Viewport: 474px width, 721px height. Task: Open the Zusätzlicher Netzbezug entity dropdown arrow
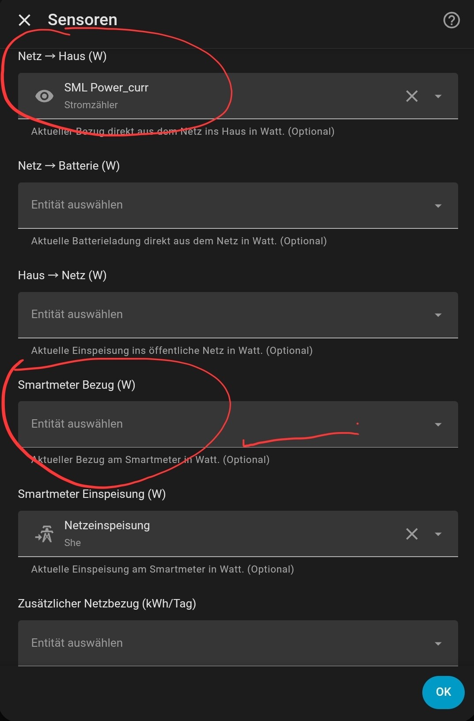click(438, 643)
